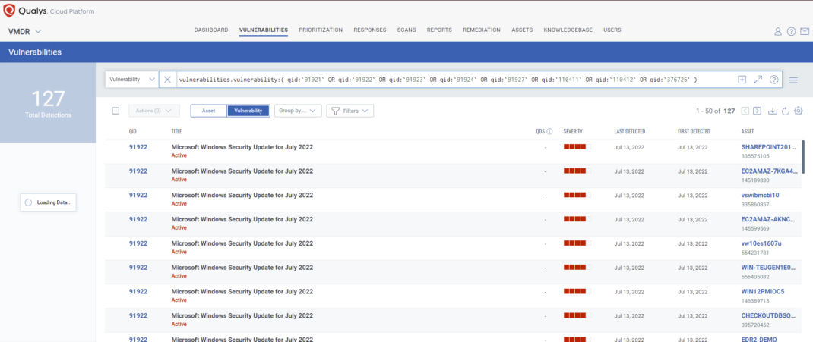Viewport: 813px width, 342px height.
Task: Open asset EC2AMAZ-AKNC... link
Action: tap(768, 219)
